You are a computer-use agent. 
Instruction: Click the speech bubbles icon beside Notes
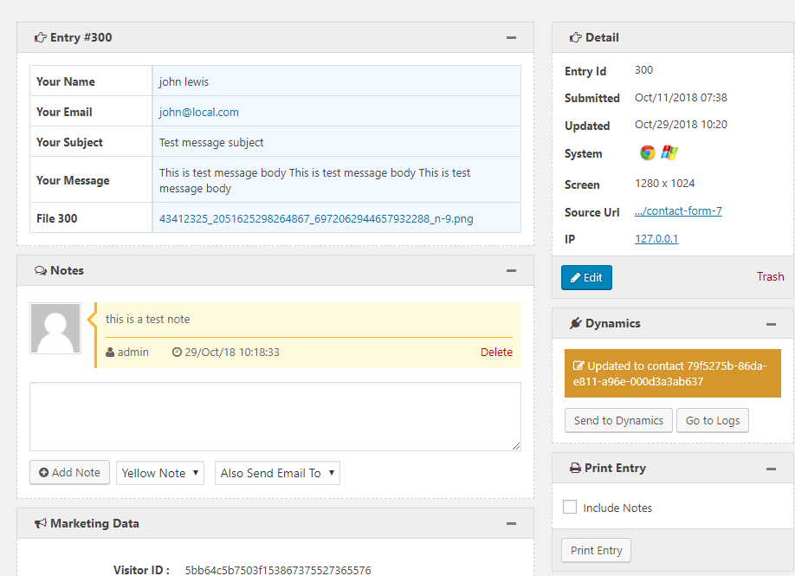click(41, 270)
